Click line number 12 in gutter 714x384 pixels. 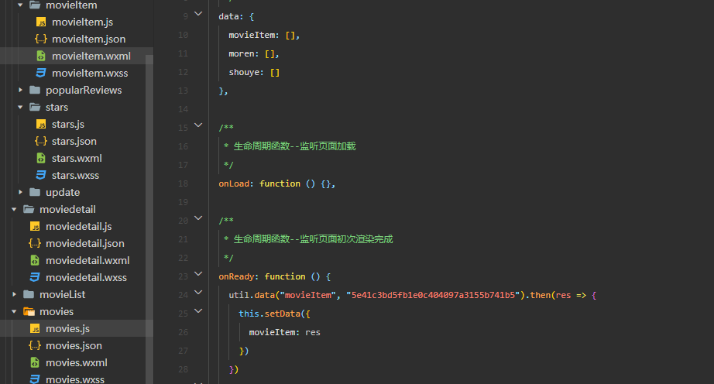[183, 72]
